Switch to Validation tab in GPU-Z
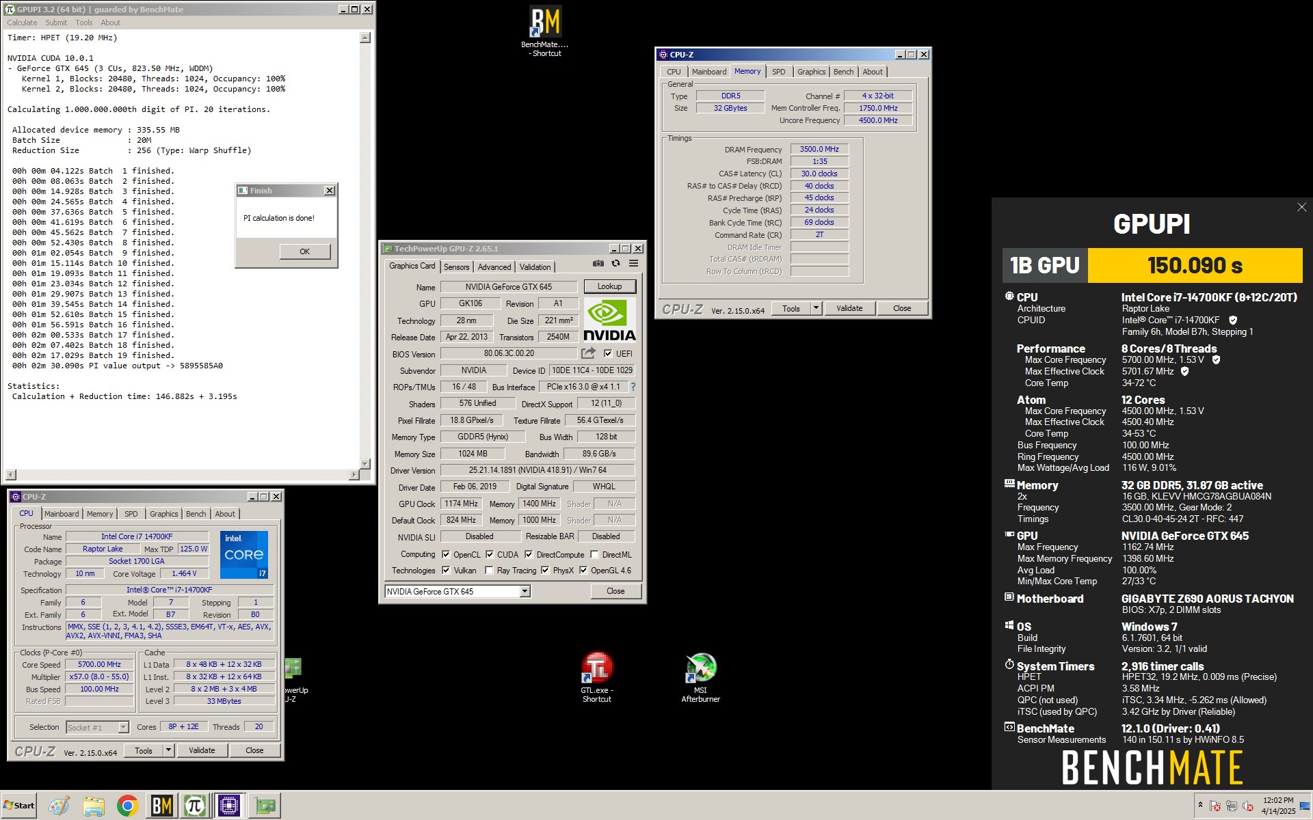Viewport: 1313px width, 820px height. pyautogui.click(x=535, y=267)
